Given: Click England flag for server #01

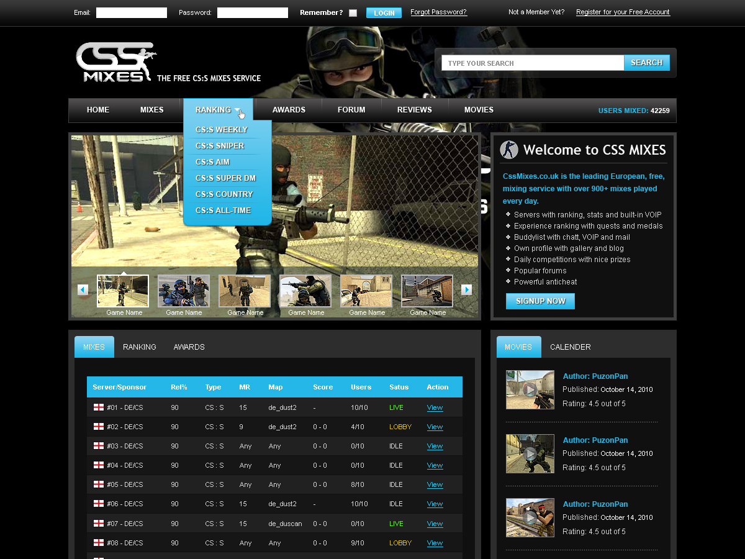Looking at the screenshot, I should click(x=99, y=407).
